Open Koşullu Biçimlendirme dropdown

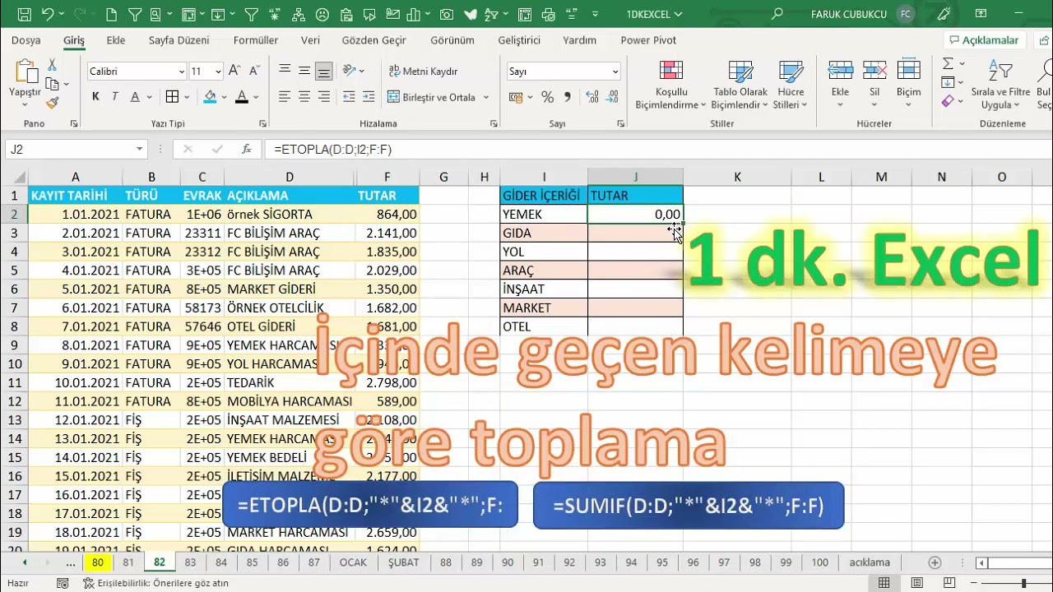(x=671, y=86)
